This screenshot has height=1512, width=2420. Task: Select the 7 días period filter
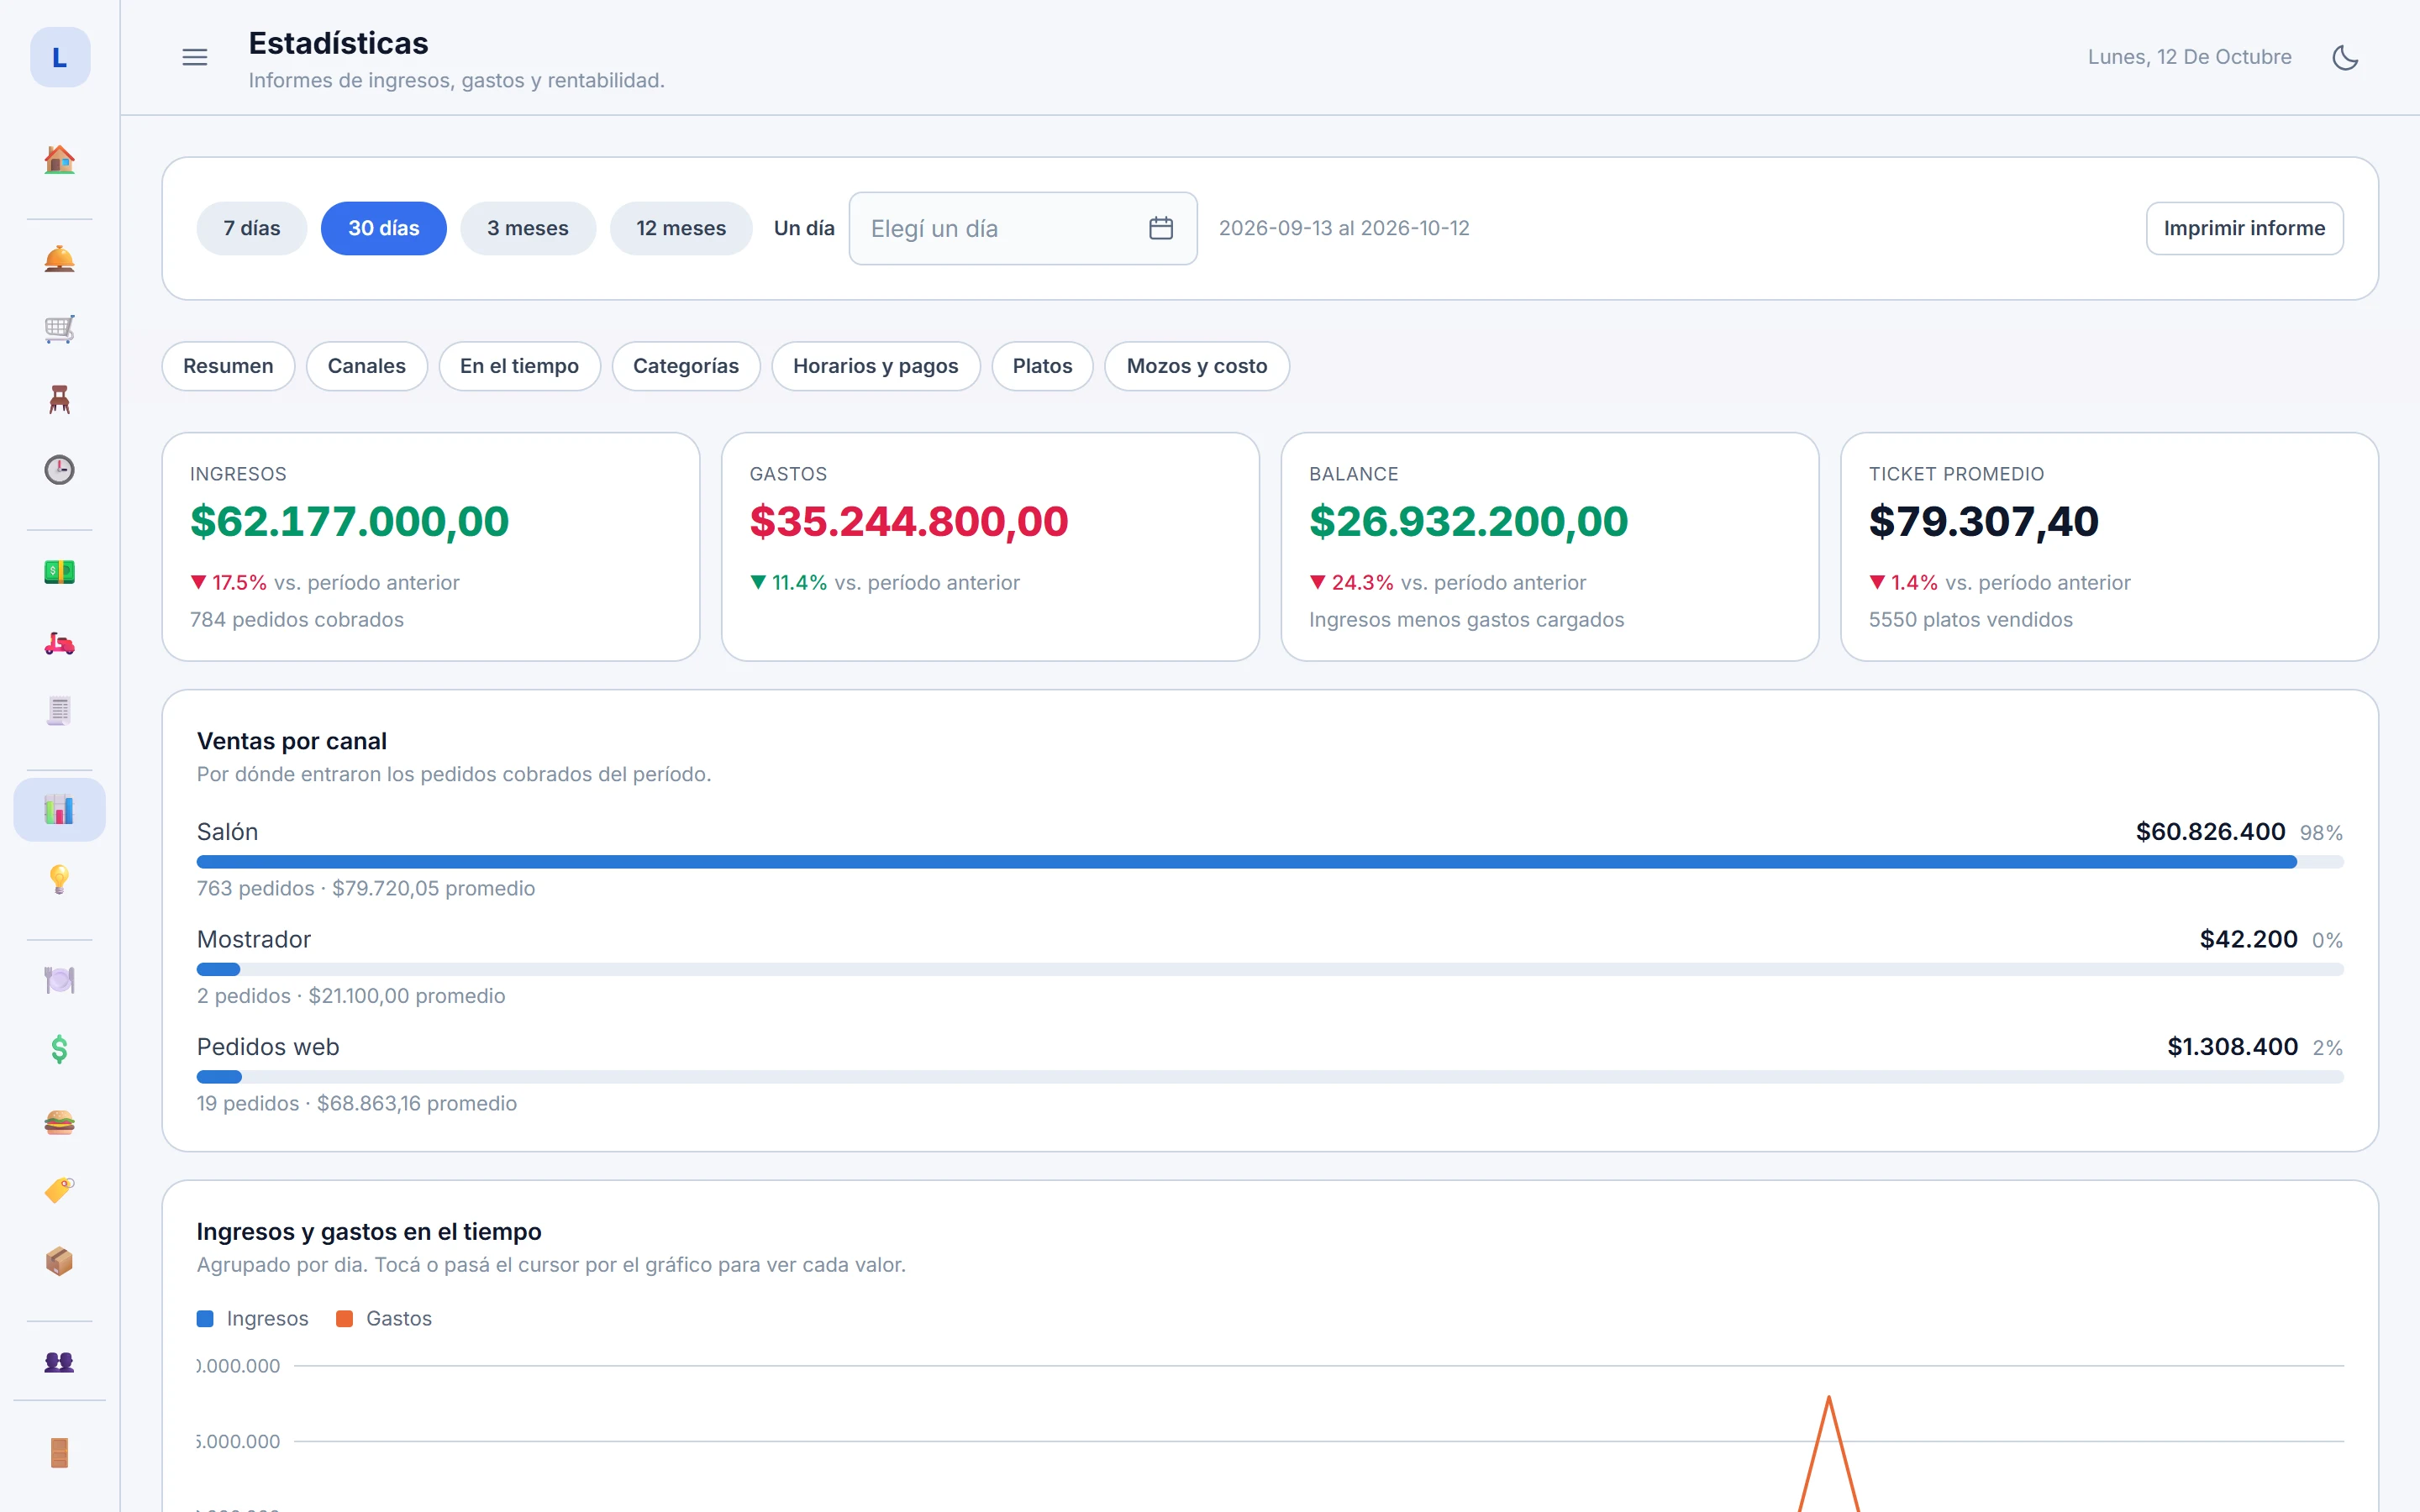point(252,228)
